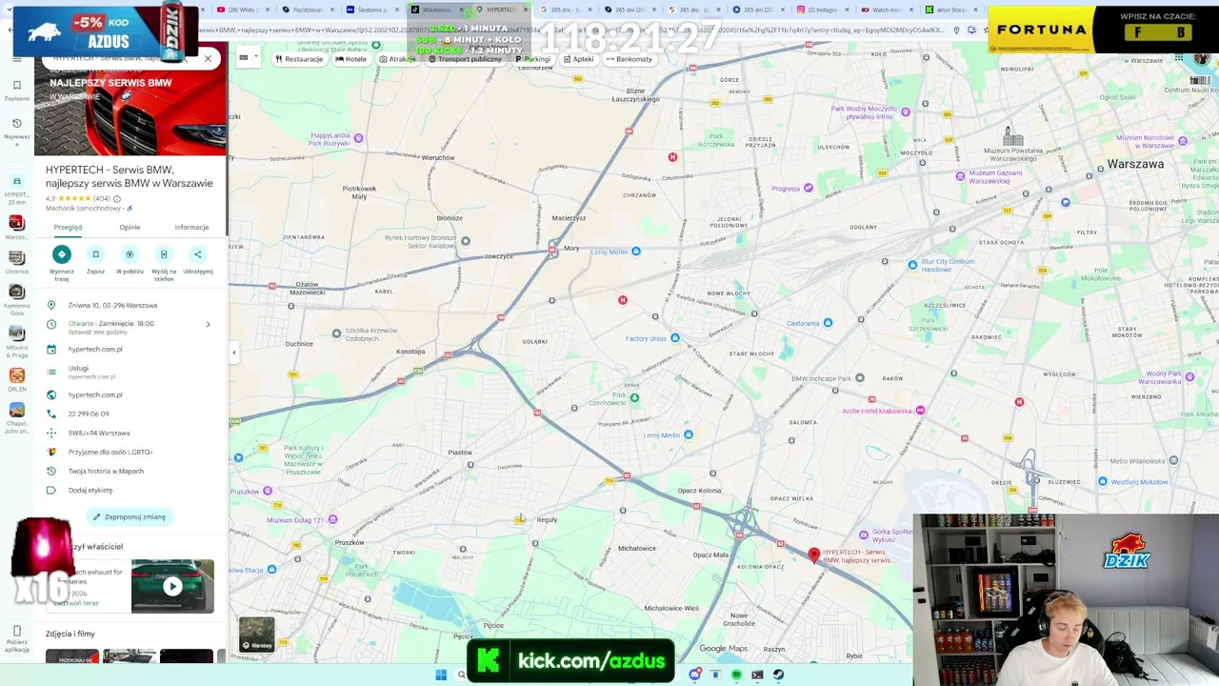Expand the opening hours chevron

(208, 325)
